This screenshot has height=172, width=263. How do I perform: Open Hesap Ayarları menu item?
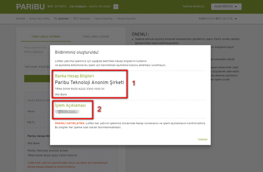[x=126, y=18]
